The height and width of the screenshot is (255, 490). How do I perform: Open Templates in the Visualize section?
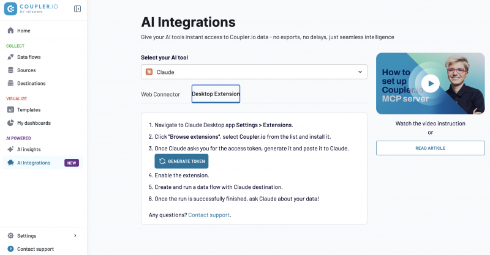(28, 110)
